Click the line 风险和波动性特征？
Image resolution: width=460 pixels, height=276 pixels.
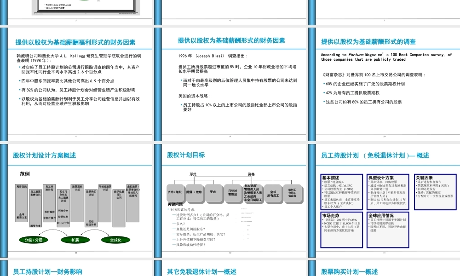tap(189, 245)
